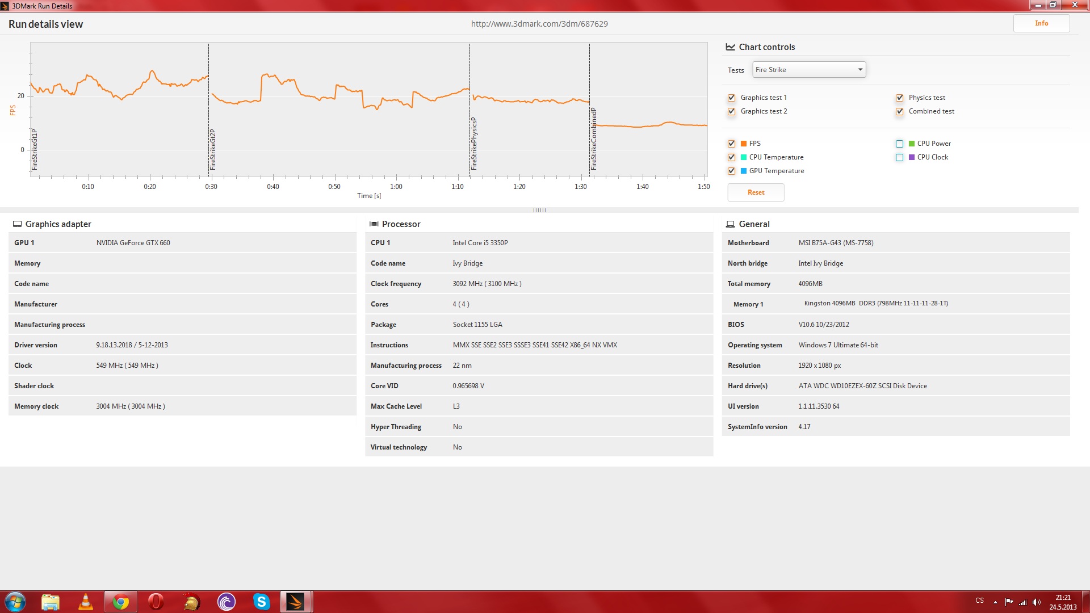The image size is (1090, 613).
Task: Click blue GPU Temperature color swatch
Action: click(x=744, y=171)
